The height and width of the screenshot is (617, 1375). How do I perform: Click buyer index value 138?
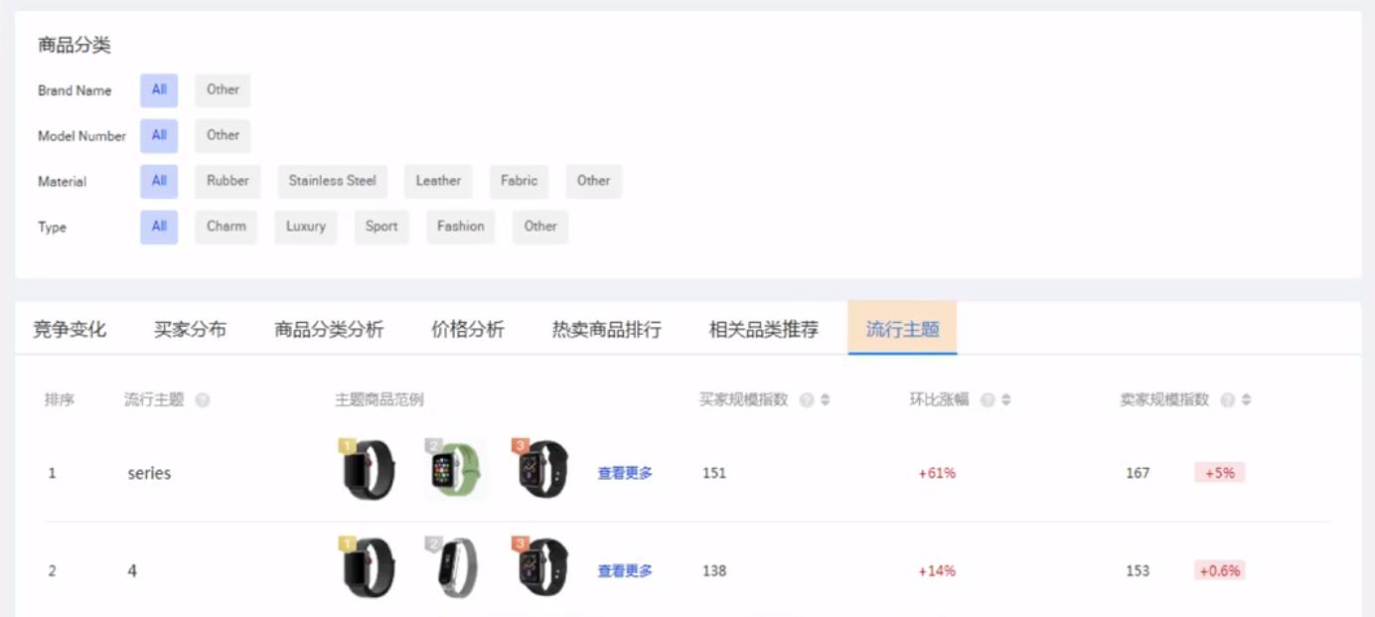coord(714,571)
